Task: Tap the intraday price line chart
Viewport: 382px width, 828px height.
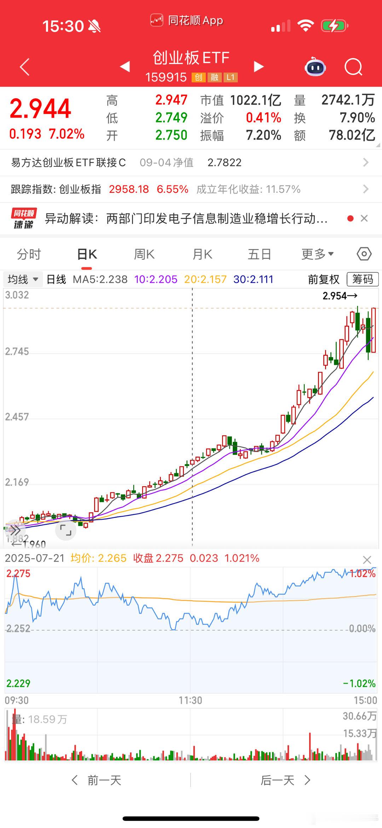Action: coord(191,630)
